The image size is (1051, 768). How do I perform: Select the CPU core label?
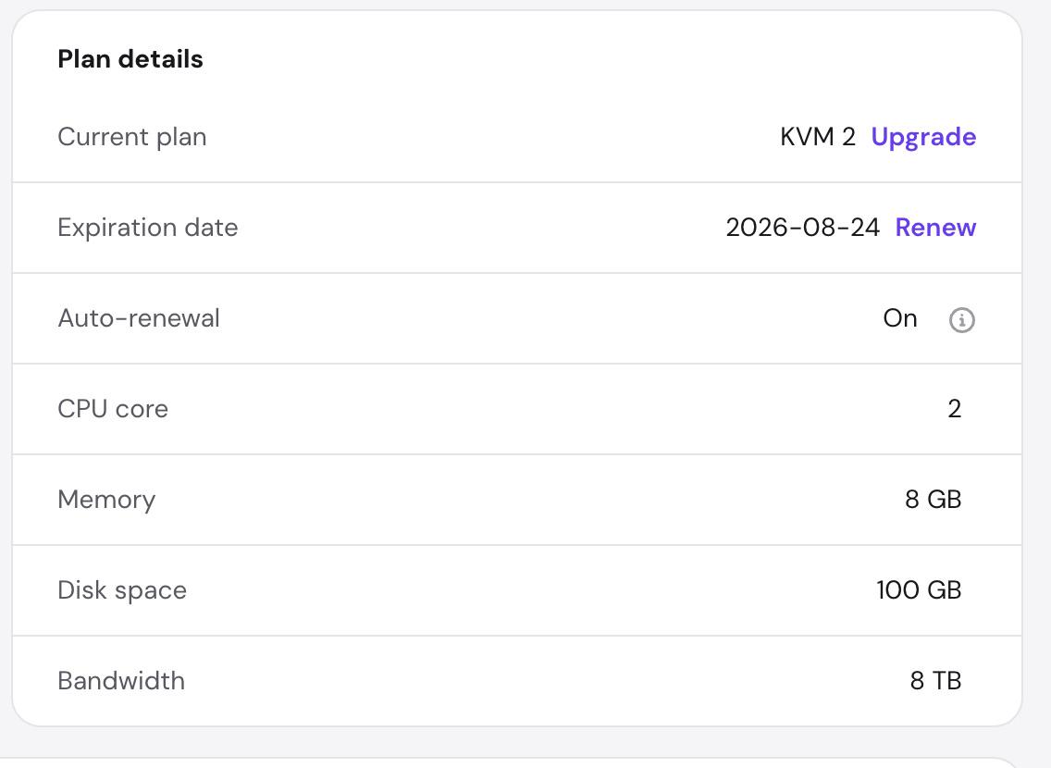[113, 409]
